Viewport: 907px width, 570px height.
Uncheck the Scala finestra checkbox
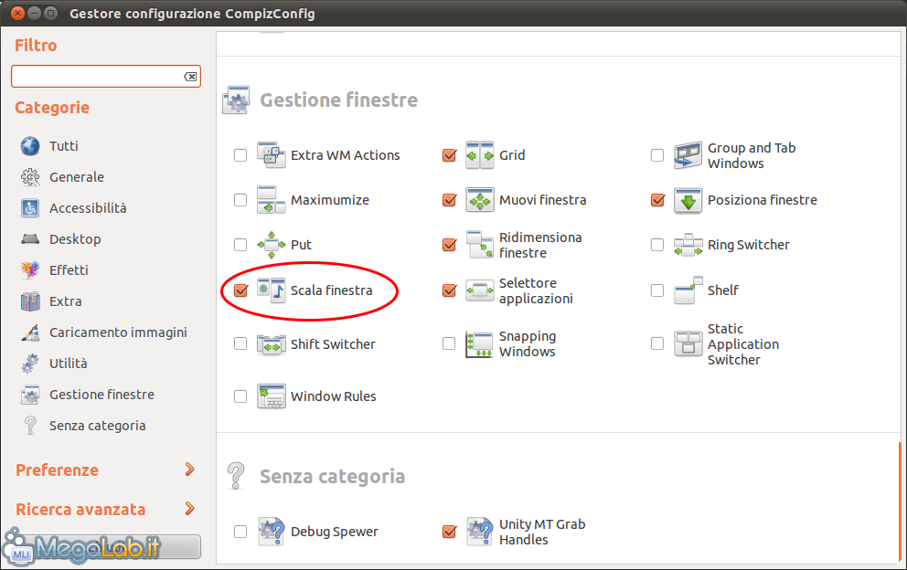coord(240,290)
